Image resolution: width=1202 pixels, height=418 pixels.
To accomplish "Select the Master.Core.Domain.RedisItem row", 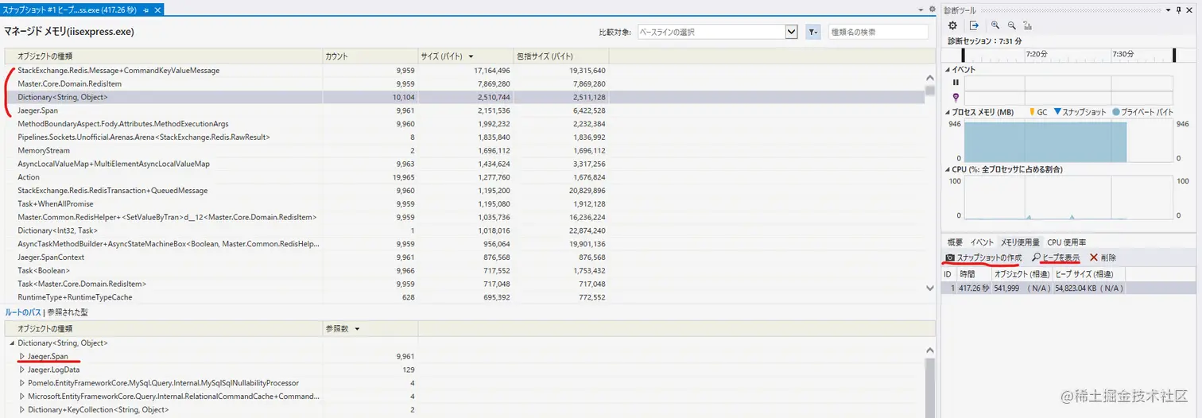I will pos(465,83).
